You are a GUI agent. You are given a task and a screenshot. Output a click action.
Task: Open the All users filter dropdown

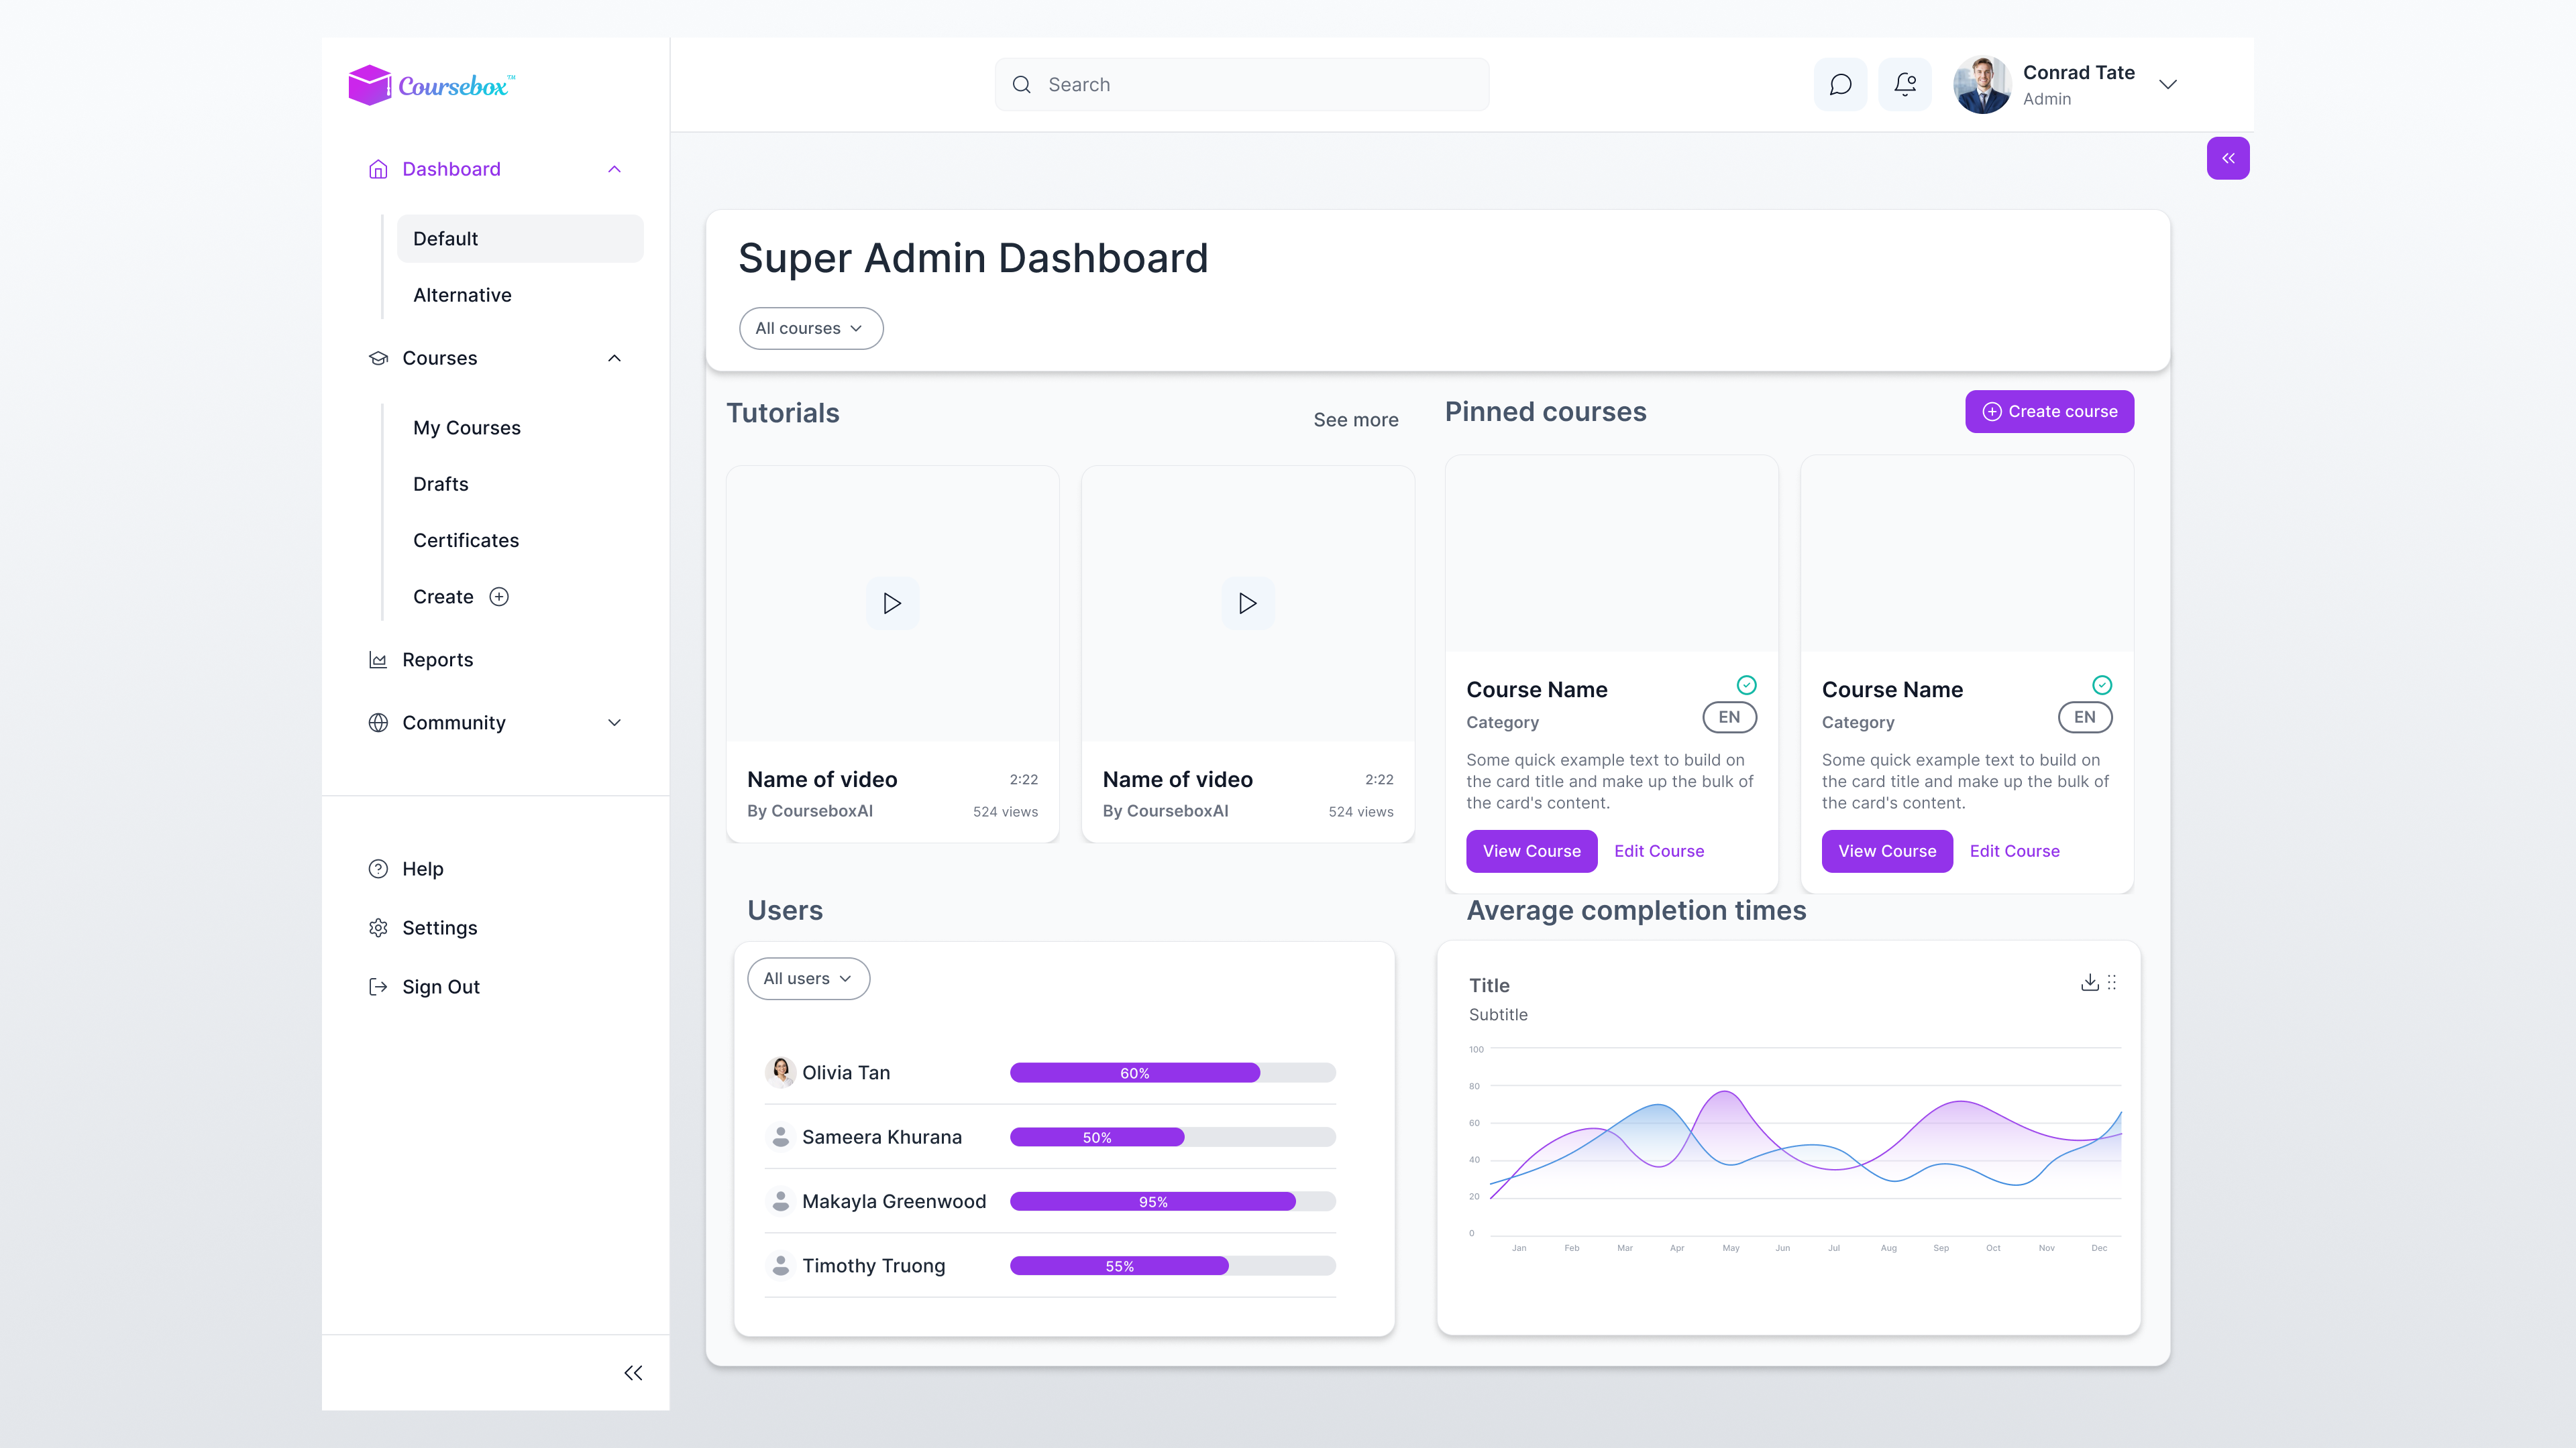click(x=808, y=979)
